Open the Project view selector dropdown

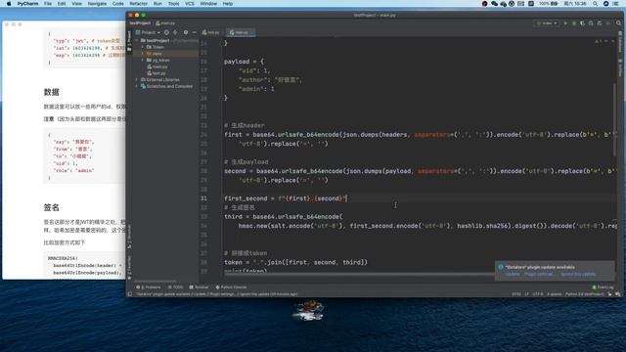pyautogui.click(x=148, y=32)
